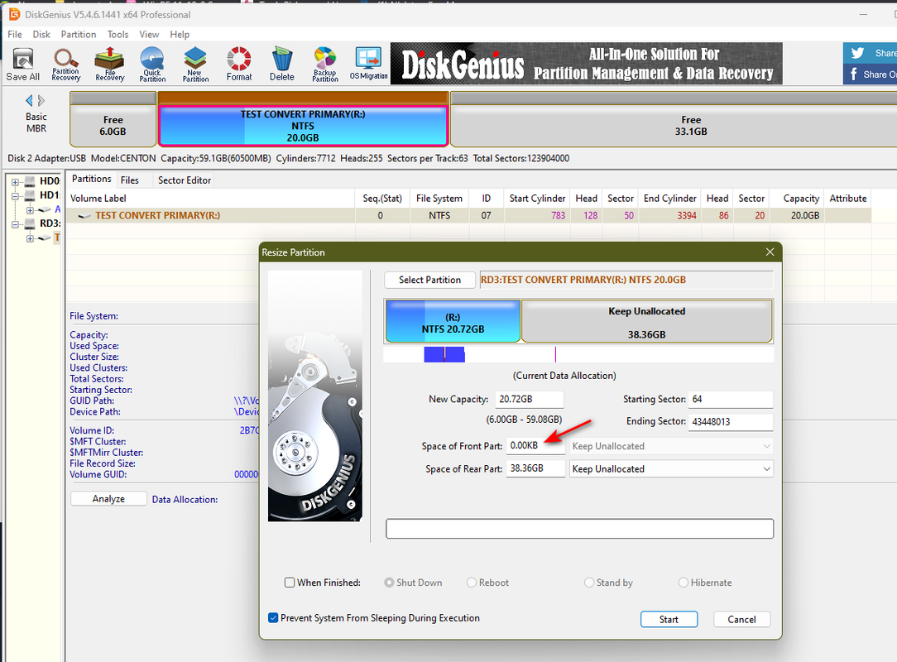
Task: Select the Stand by radio option
Action: (588, 583)
